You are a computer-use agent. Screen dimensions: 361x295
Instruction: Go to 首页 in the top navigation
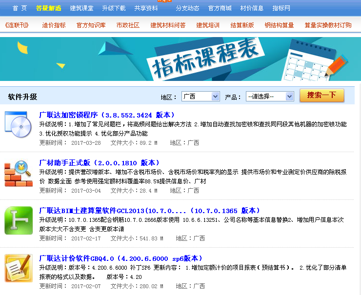(20, 8)
